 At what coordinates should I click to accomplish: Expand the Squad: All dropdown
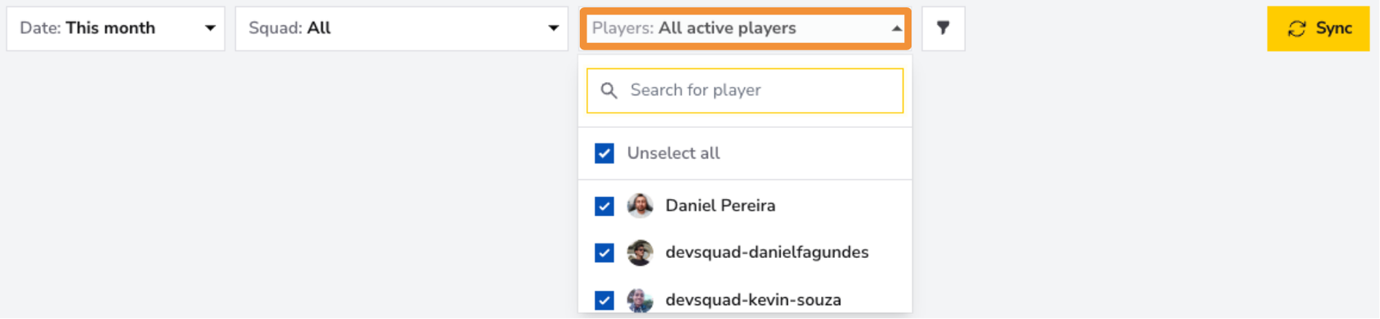402,29
